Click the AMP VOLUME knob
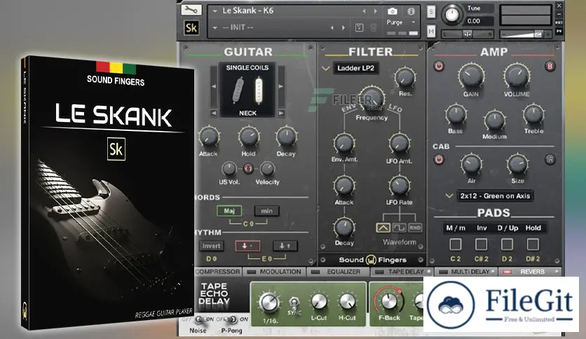The image size is (586, 339). click(516, 76)
